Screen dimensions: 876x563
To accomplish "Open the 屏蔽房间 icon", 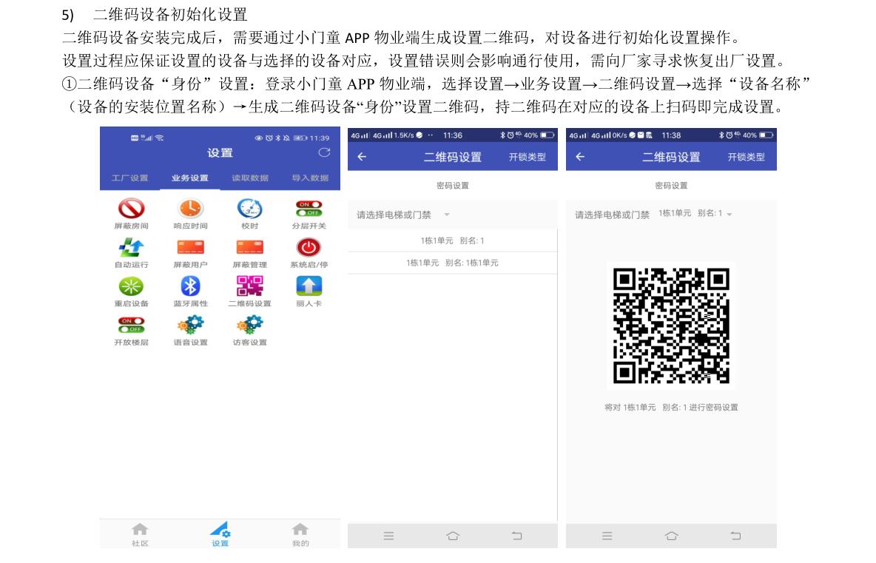I will pos(131,209).
